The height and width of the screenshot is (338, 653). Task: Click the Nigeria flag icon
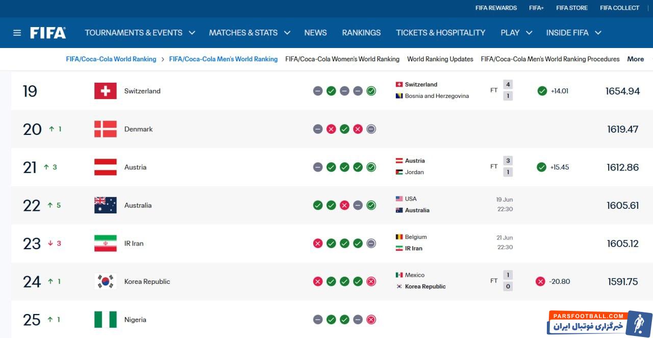click(x=106, y=320)
